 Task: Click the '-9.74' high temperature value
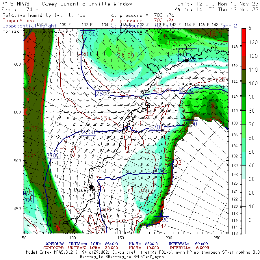(x=68, y=148)
